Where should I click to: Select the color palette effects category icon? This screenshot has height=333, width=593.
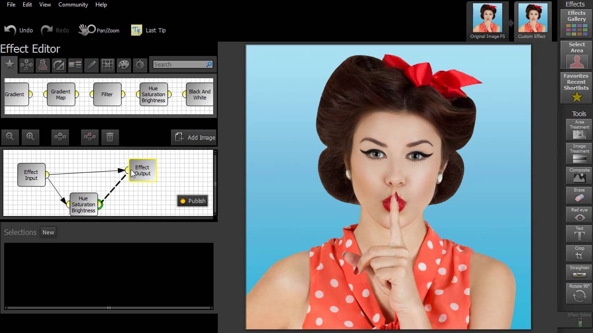(124, 65)
